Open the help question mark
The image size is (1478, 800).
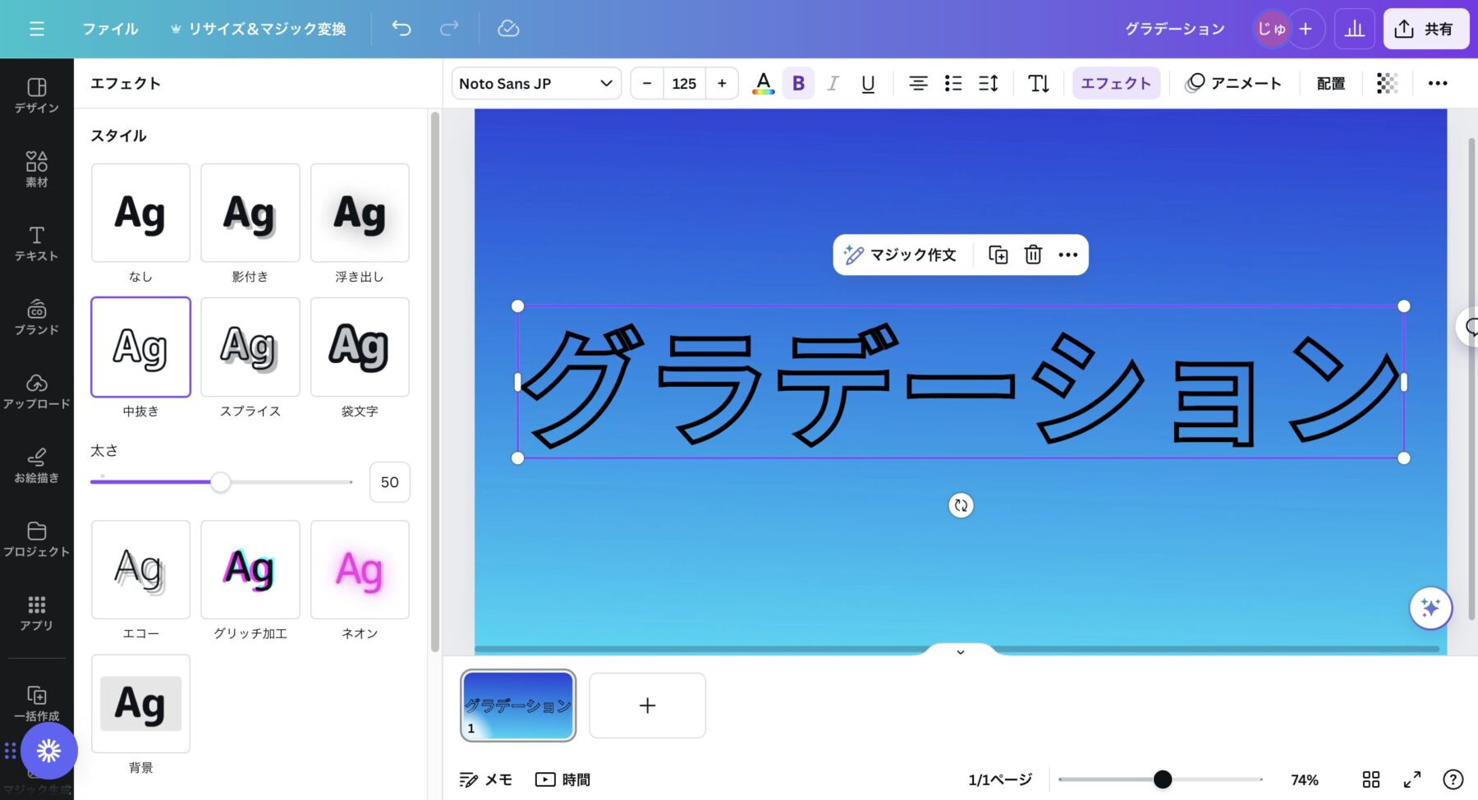[1453, 779]
